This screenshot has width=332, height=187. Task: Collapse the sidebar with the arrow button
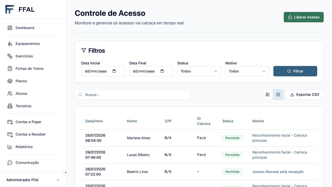(66, 172)
